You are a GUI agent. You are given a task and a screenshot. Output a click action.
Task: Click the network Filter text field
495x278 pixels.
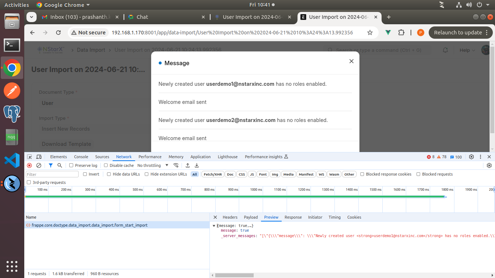point(52,174)
